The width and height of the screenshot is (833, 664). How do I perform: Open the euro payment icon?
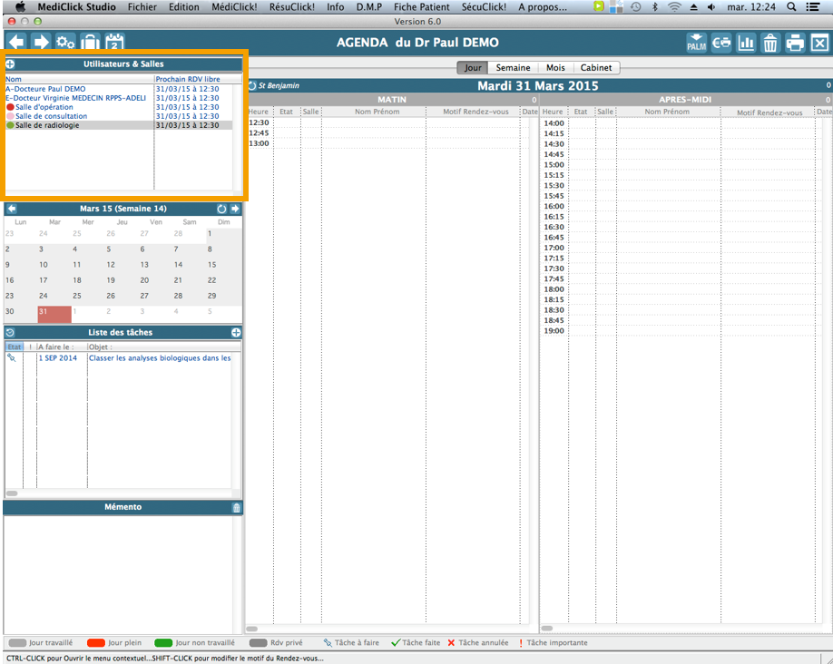721,43
